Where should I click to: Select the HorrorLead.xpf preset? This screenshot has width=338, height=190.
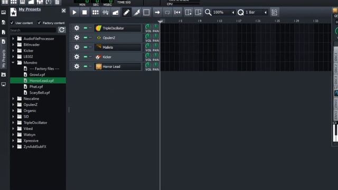pos(38,81)
